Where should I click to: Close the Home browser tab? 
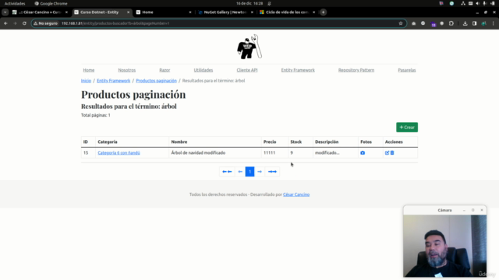pyautogui.click(x=190, y=12)
